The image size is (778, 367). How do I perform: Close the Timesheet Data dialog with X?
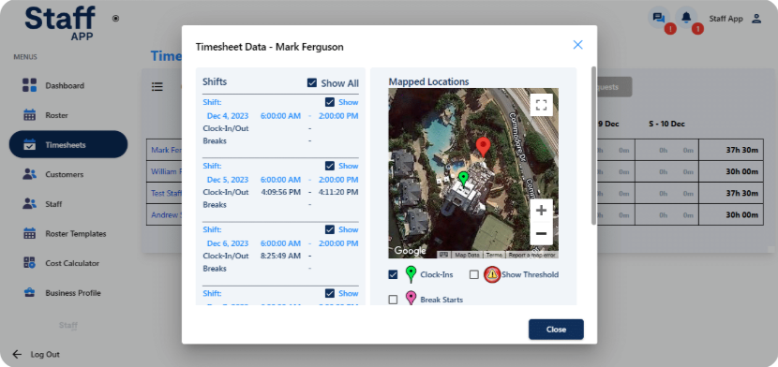[x=577, y=45]
